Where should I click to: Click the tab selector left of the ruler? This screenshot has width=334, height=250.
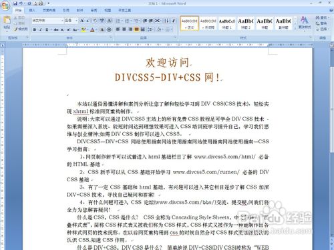coord(3,45)
